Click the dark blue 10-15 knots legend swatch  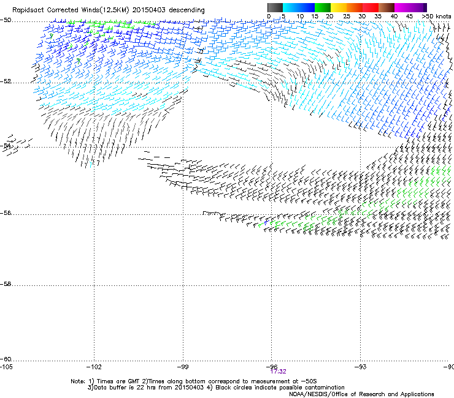point(307,7)
